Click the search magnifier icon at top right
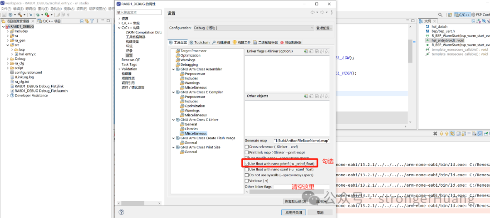 (440, 15)
